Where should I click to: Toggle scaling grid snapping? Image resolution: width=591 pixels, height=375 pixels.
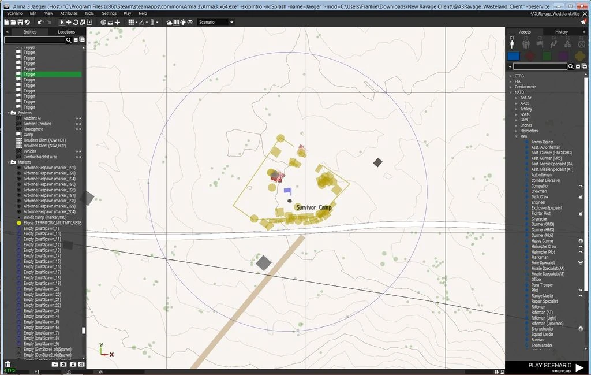point(152,23)
